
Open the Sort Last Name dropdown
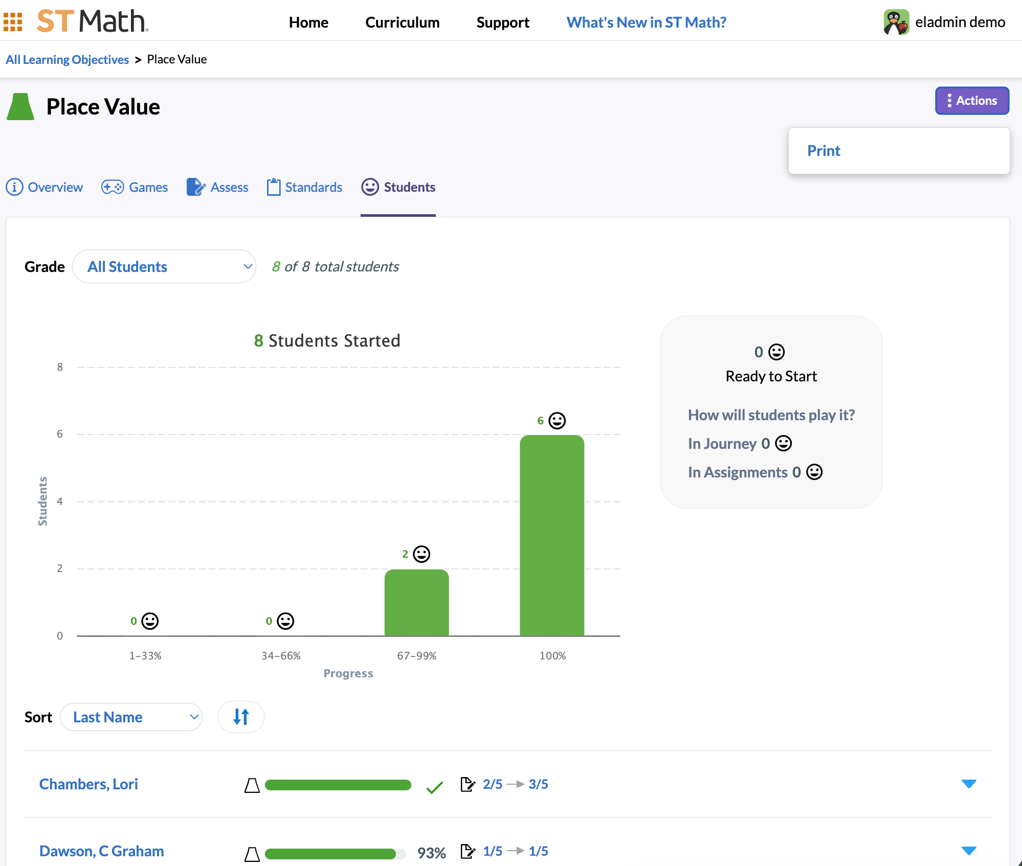click(x=131, y=717)
